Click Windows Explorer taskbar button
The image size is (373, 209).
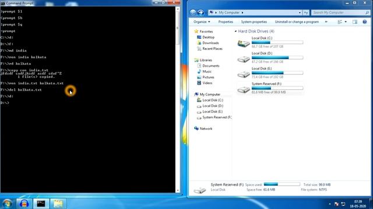point(58,204)
